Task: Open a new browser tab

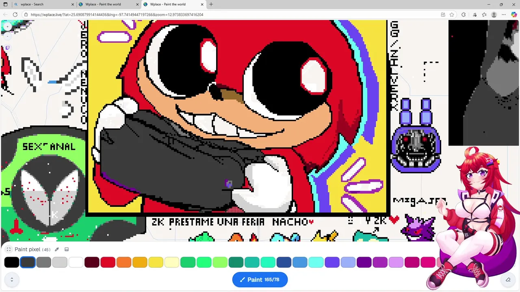Action: 211,4
